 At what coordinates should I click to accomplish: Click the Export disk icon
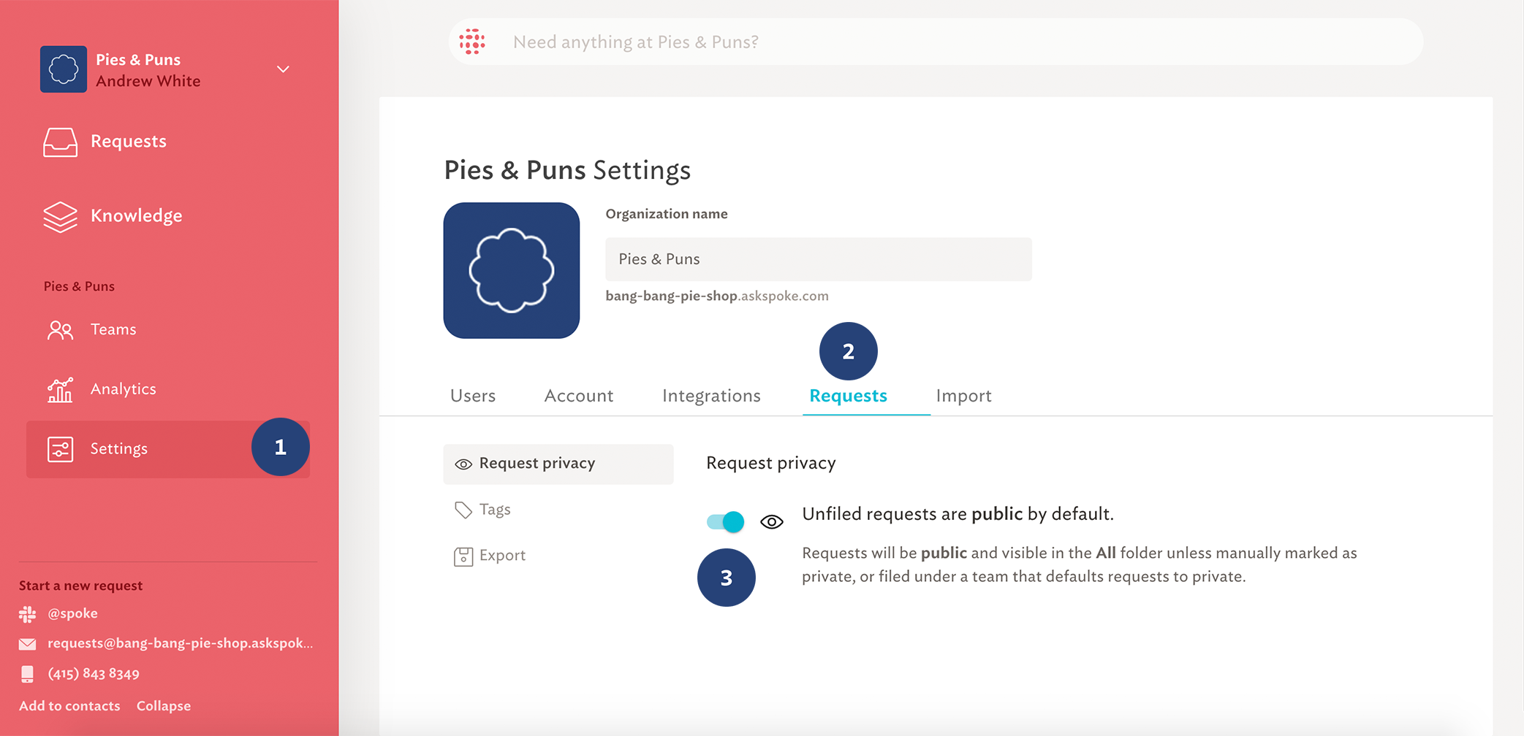tap(463, 556)
